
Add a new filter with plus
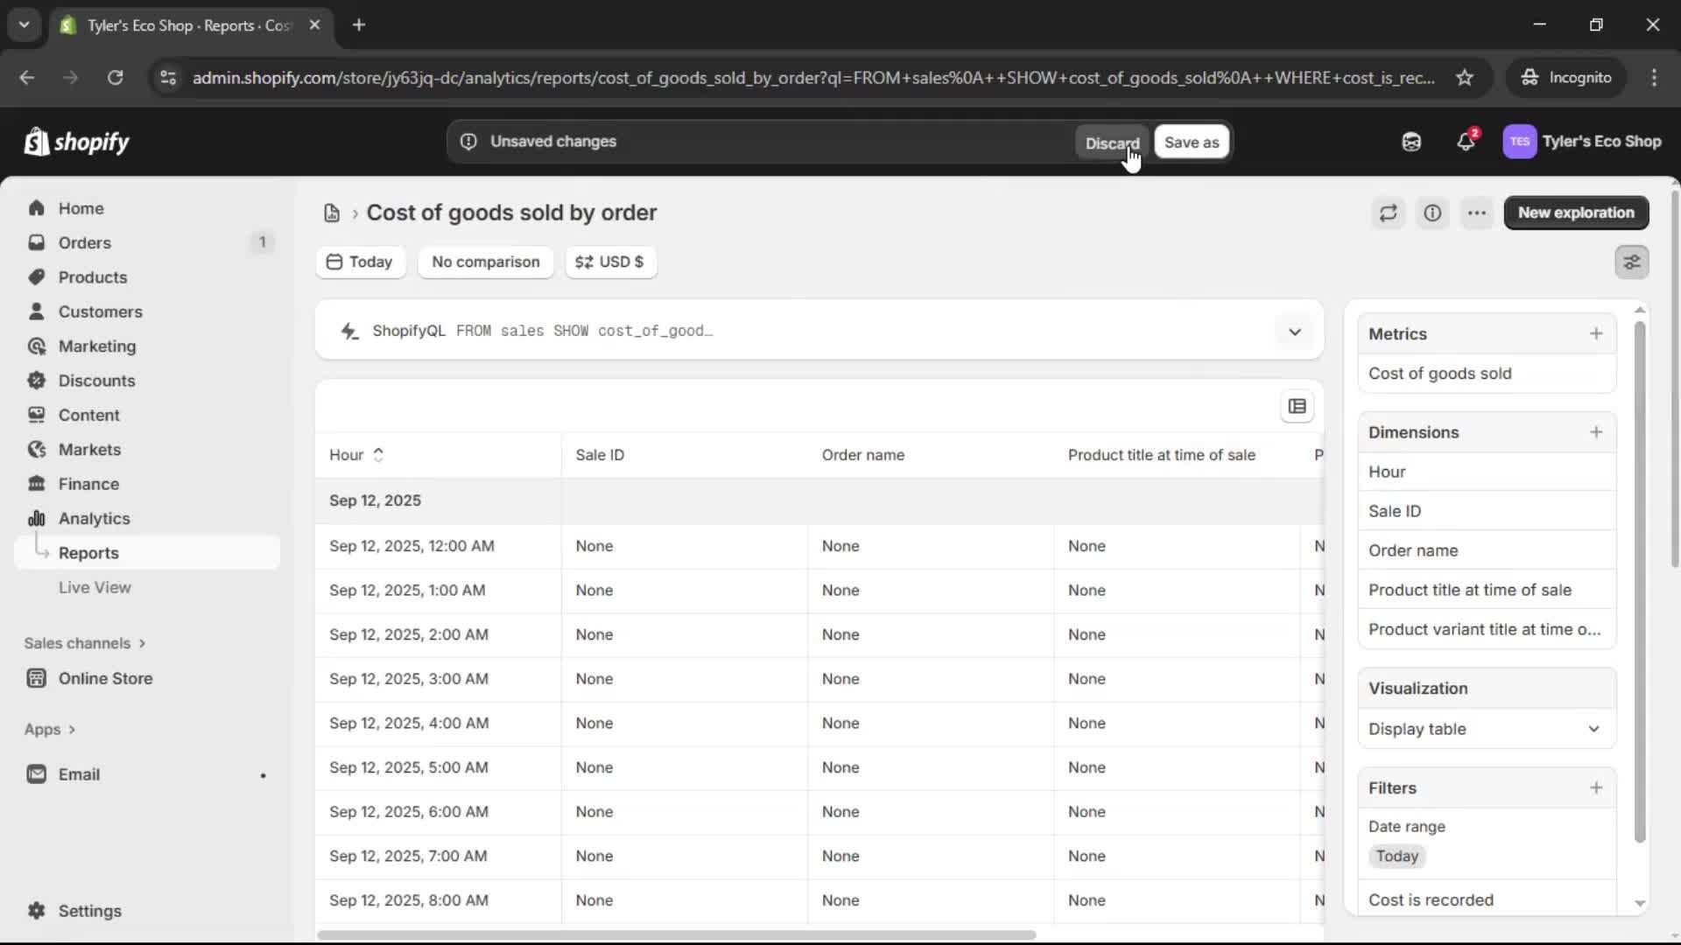(1595, 787)
